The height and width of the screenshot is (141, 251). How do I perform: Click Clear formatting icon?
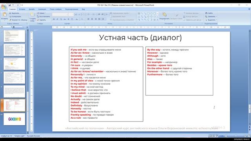point(83,14)
